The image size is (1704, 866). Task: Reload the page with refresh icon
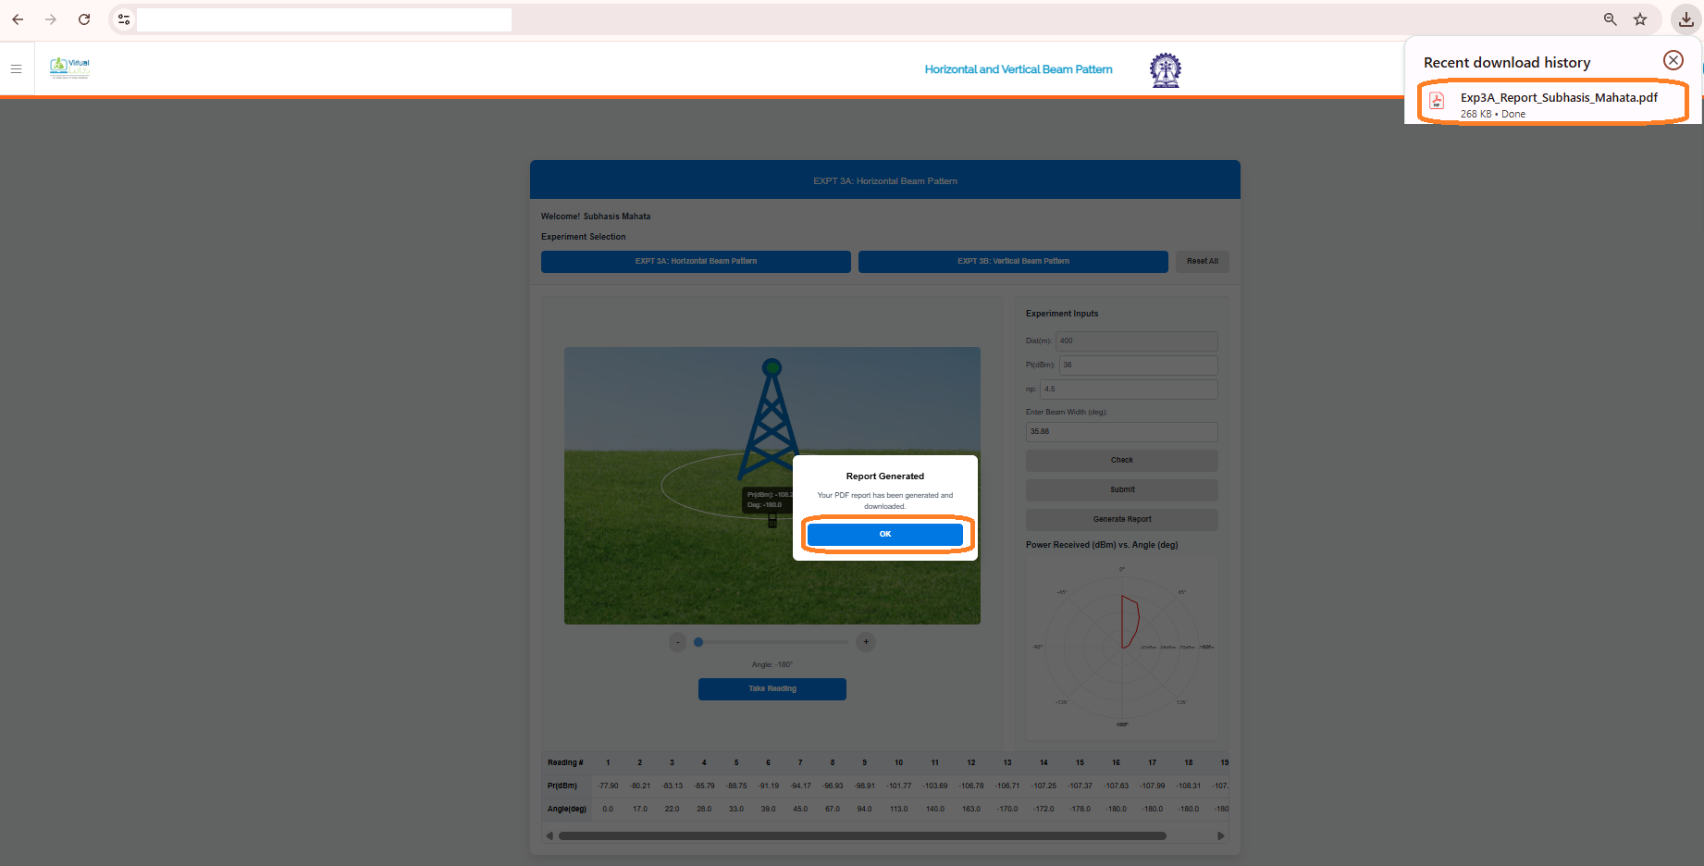[x=84, y=19]
